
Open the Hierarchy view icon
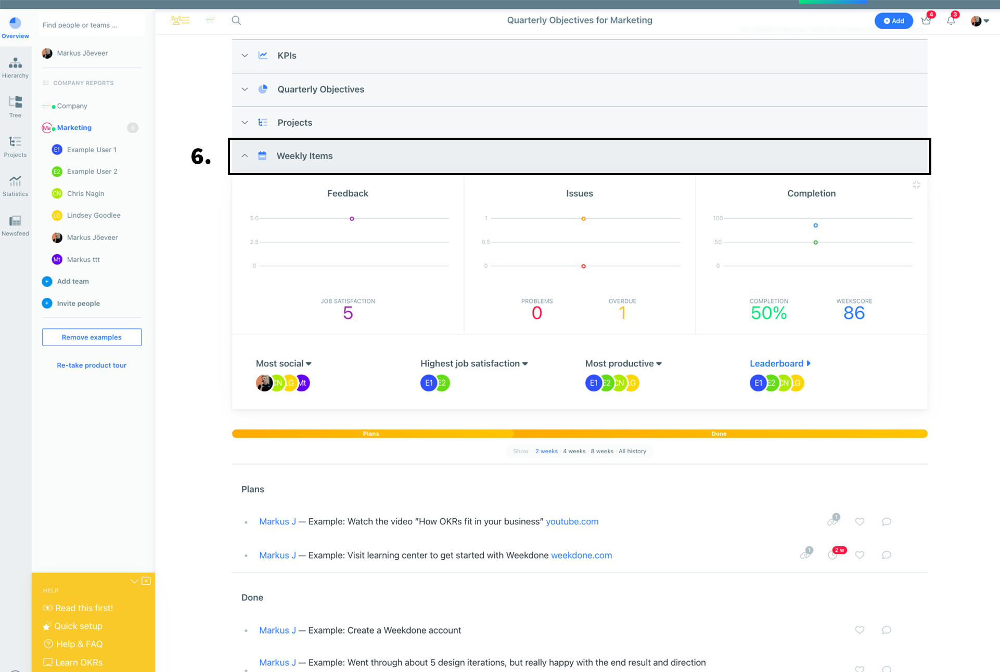pyautogui.click(x=15, y=68)
